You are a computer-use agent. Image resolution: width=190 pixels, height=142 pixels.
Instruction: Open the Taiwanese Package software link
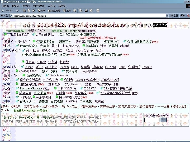click(31, 89)
